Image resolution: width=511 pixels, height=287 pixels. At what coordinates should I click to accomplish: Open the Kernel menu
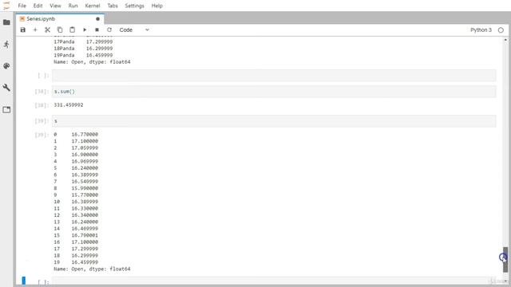point(93,6)
